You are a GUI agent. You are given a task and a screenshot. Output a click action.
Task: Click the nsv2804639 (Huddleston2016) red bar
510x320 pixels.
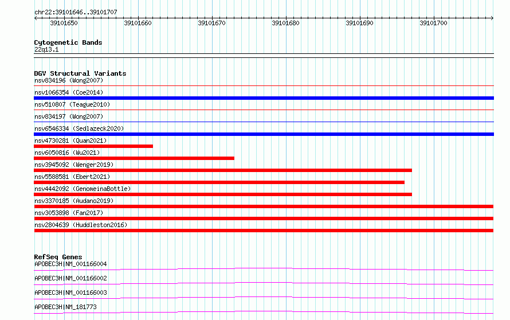tap(264, 231)
